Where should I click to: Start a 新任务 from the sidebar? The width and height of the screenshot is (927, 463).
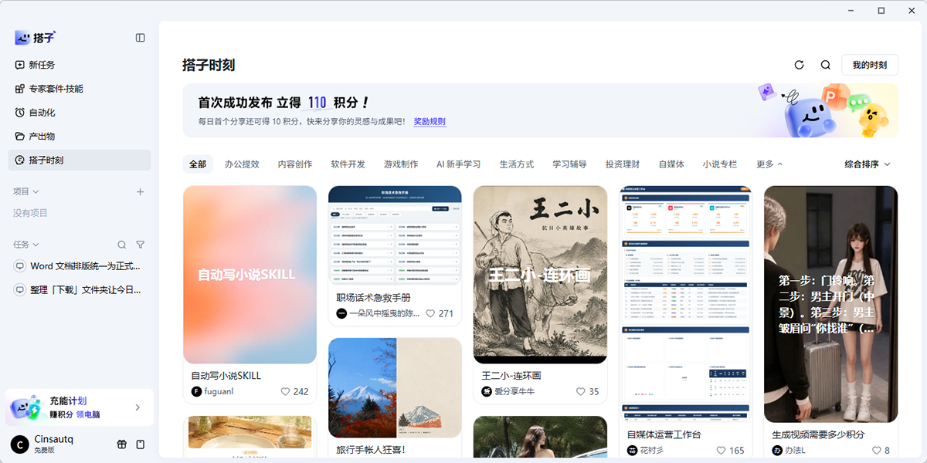(x=79, y=65)
